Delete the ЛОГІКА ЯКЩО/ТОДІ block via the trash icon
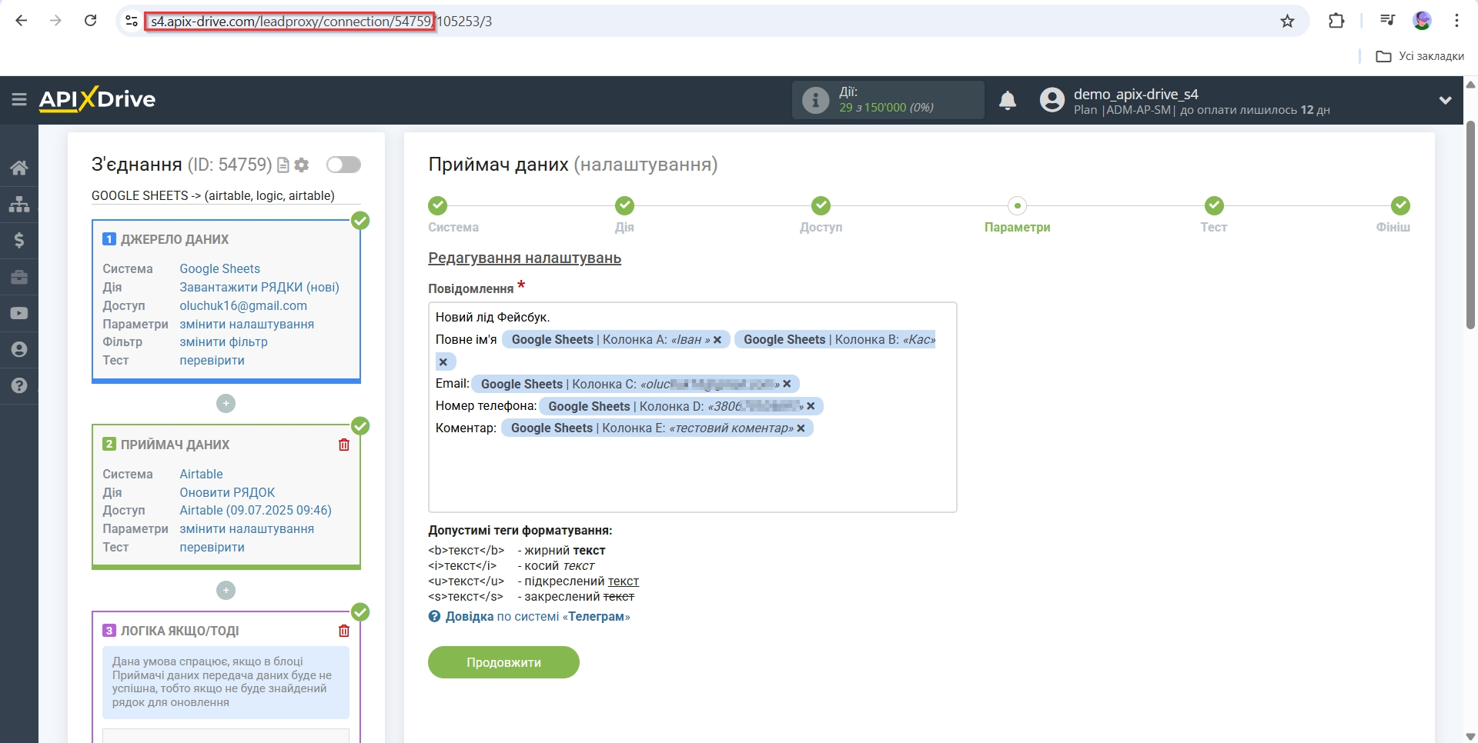This screenshot has width=1478, height=743. [344, 631]
